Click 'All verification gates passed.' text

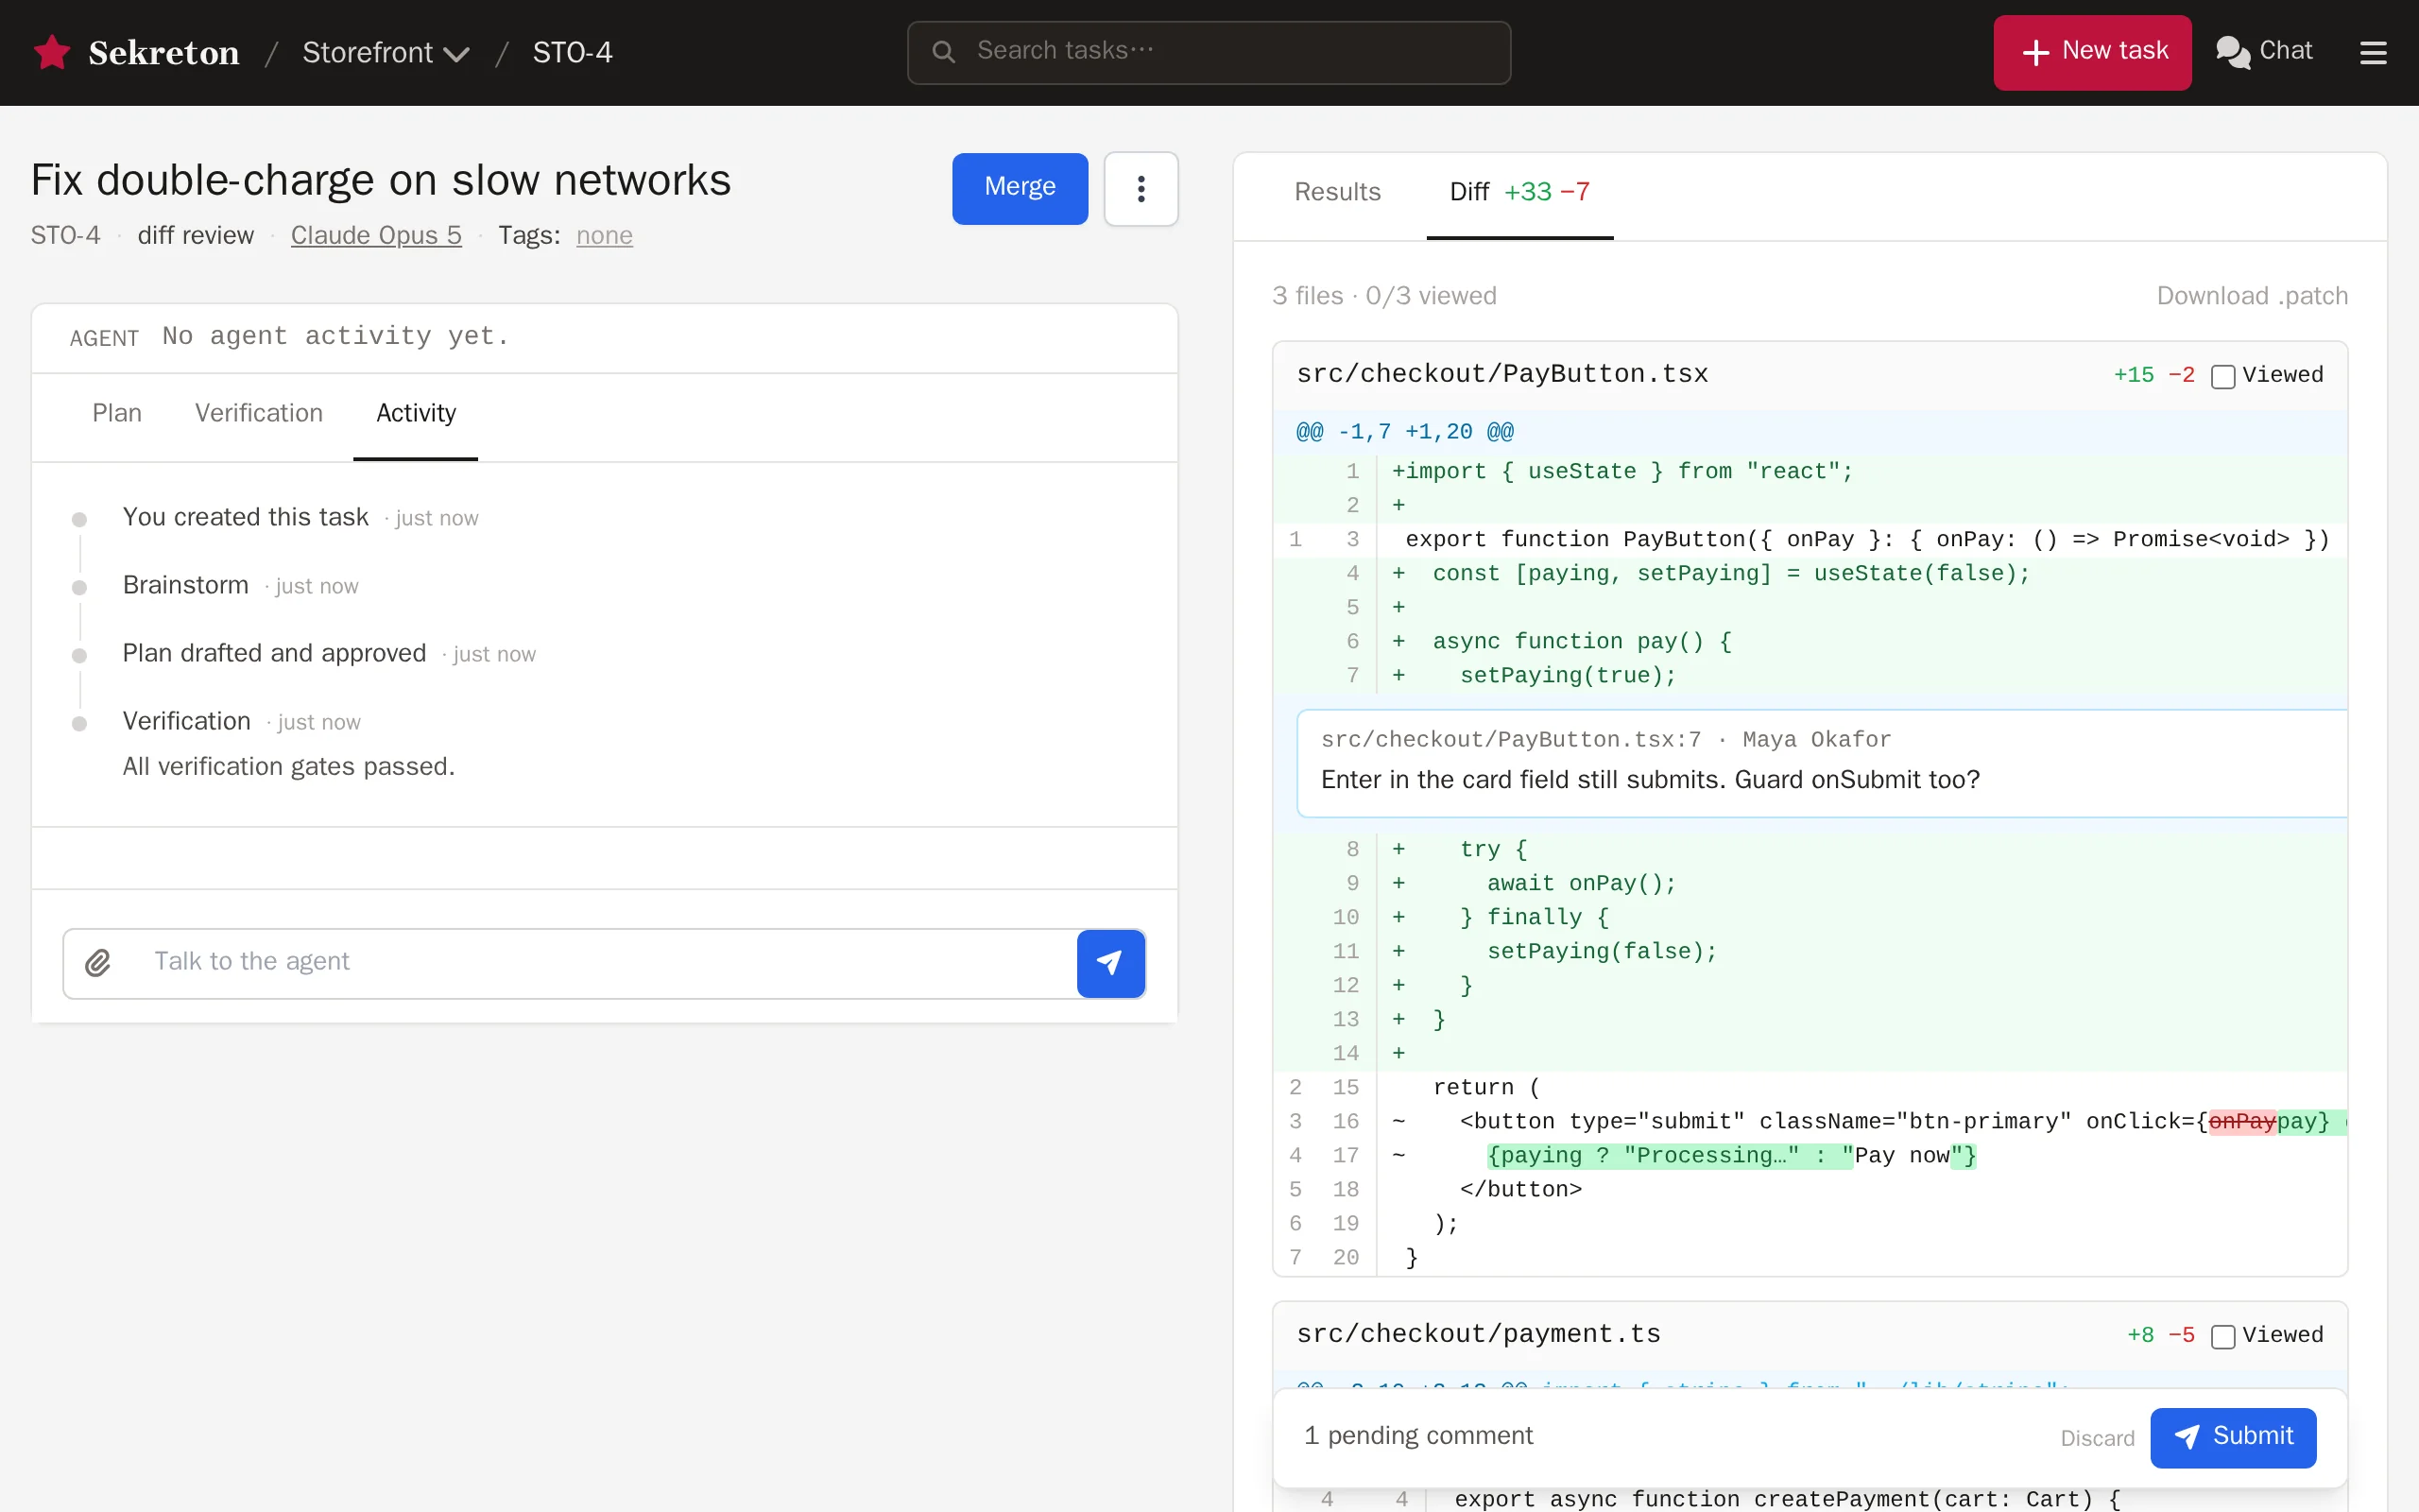click(288, 766)
